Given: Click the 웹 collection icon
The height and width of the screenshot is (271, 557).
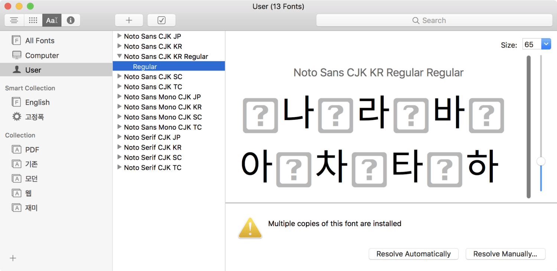Looking at the screenshot, I should [16, 193].
